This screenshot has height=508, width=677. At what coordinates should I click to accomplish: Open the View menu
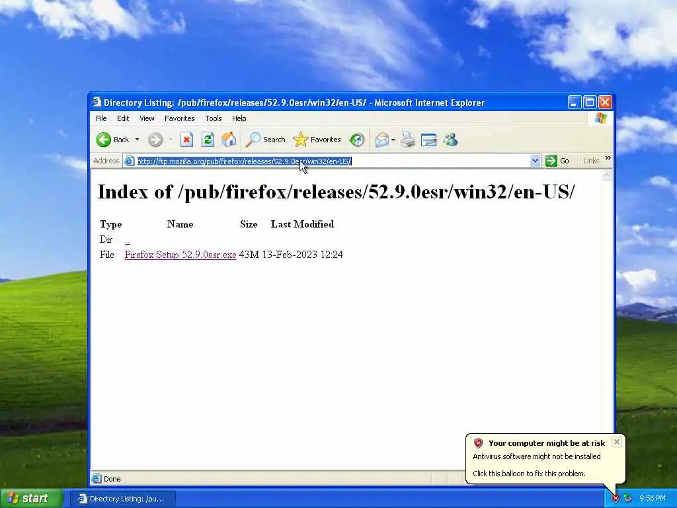147,118
